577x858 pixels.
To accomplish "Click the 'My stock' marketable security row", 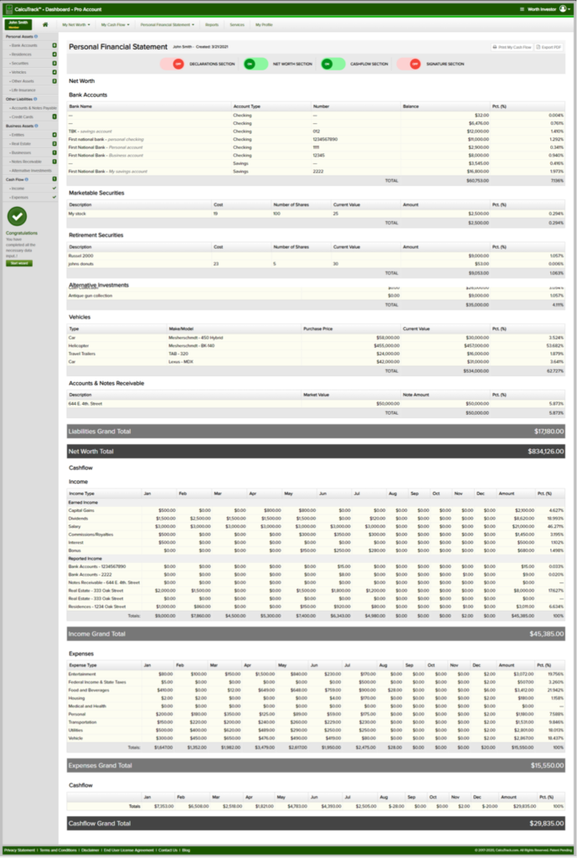I will (x=316, y=214).
